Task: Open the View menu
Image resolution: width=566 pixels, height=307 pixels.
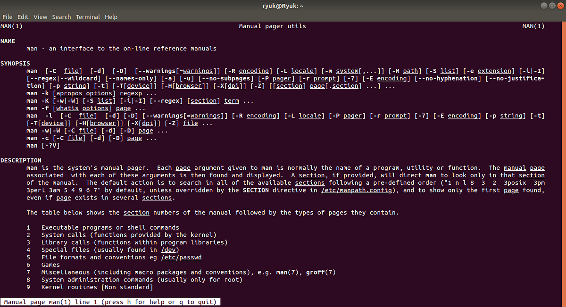Action: 40,17
